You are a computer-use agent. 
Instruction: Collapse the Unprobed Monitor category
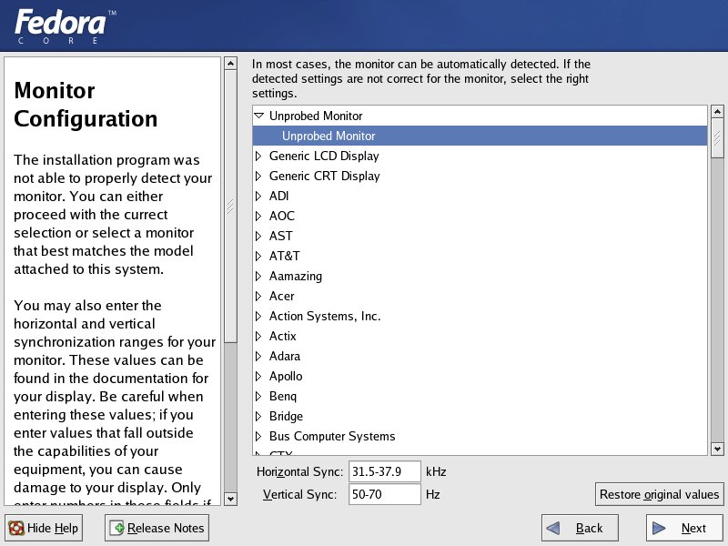pyautogui.click(x=258, y=116)
